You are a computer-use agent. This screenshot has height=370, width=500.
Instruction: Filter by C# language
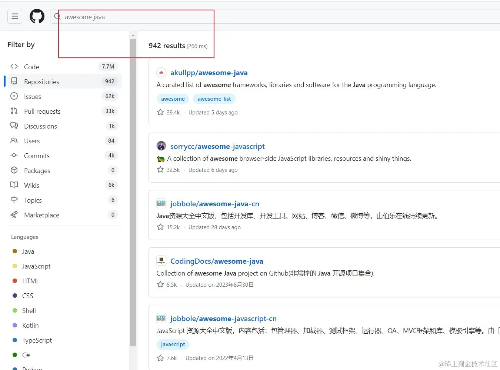(26, 355)
